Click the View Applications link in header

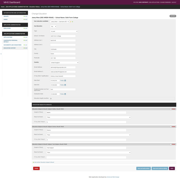(x=154, y=2)
